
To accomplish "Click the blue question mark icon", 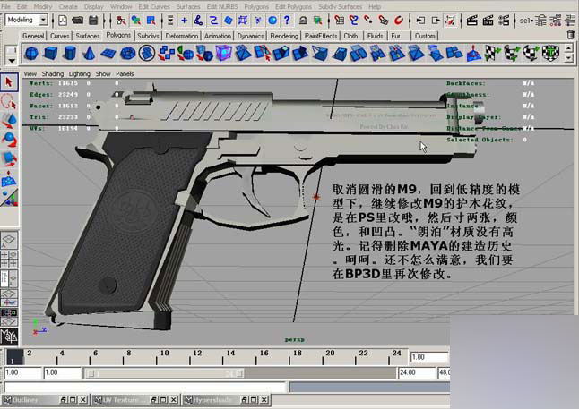I will coord(287,21).
